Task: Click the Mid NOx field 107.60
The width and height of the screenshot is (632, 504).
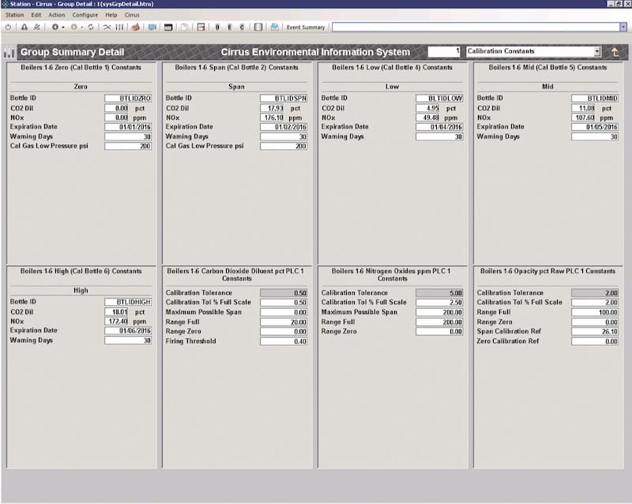Action: 583,118
